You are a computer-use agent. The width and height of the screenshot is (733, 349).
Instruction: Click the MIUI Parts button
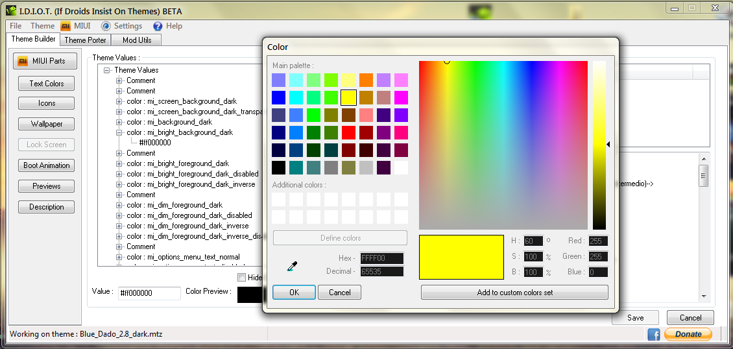(x=45, y=61)
